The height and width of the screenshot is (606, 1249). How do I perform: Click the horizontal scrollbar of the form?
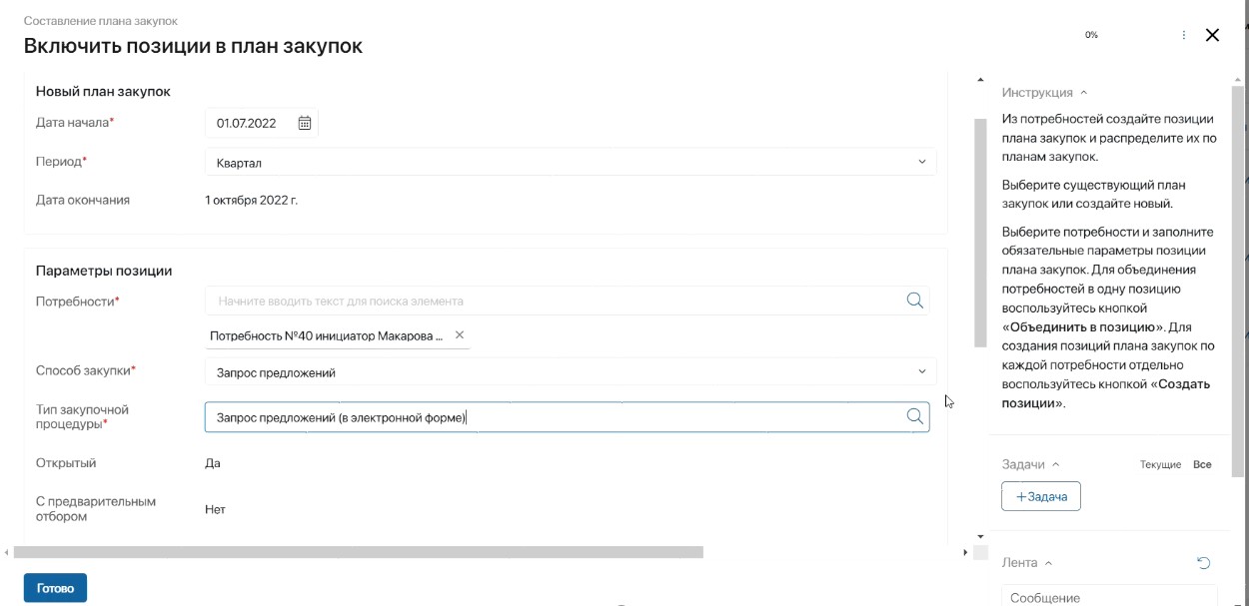[358, 552]
